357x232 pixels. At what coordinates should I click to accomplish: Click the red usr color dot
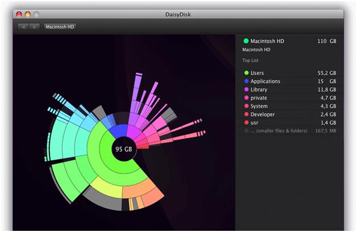[246, 122]
